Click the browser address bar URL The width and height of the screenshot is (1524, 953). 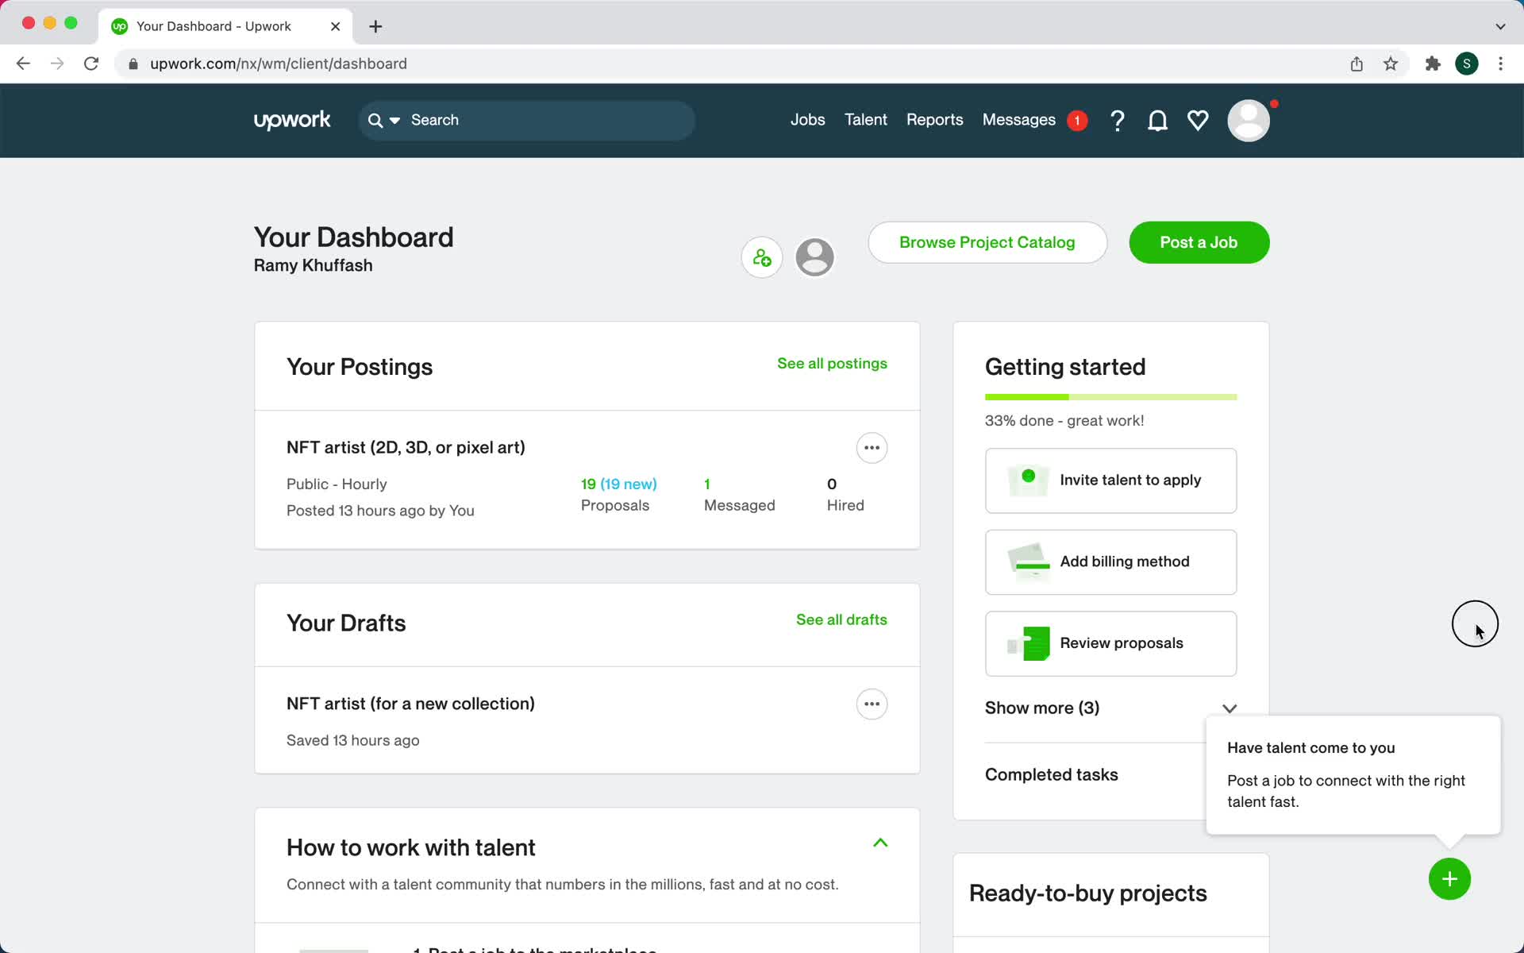pos(279,64)
